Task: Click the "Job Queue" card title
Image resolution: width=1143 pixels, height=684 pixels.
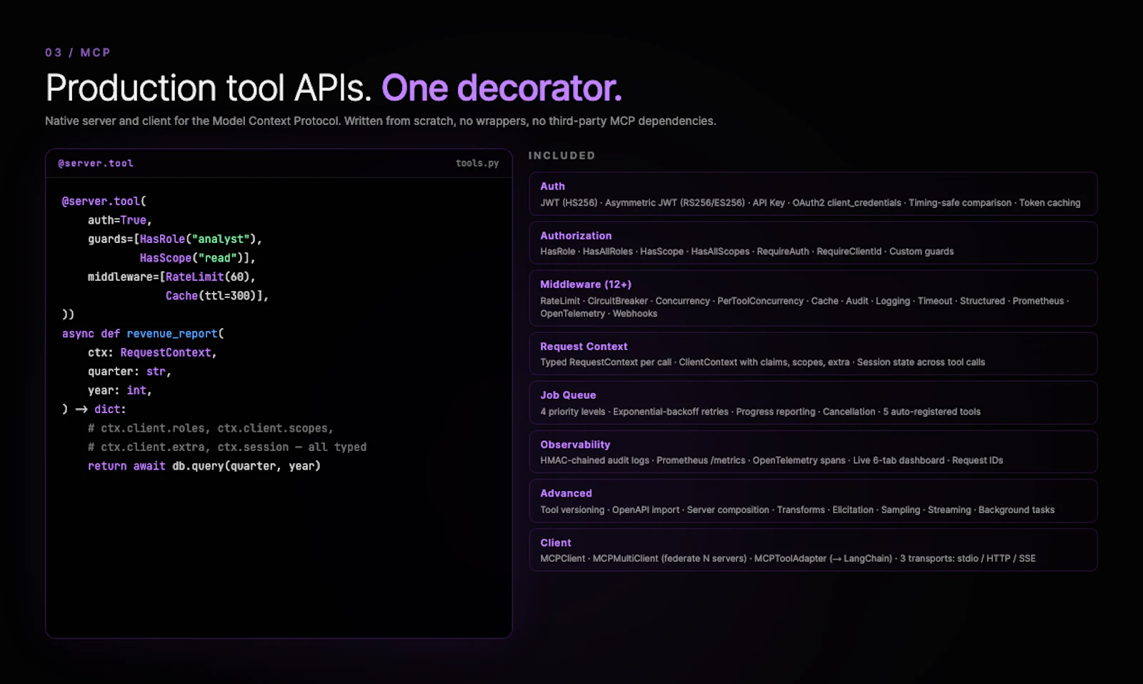Action: [x=568, y=395]
